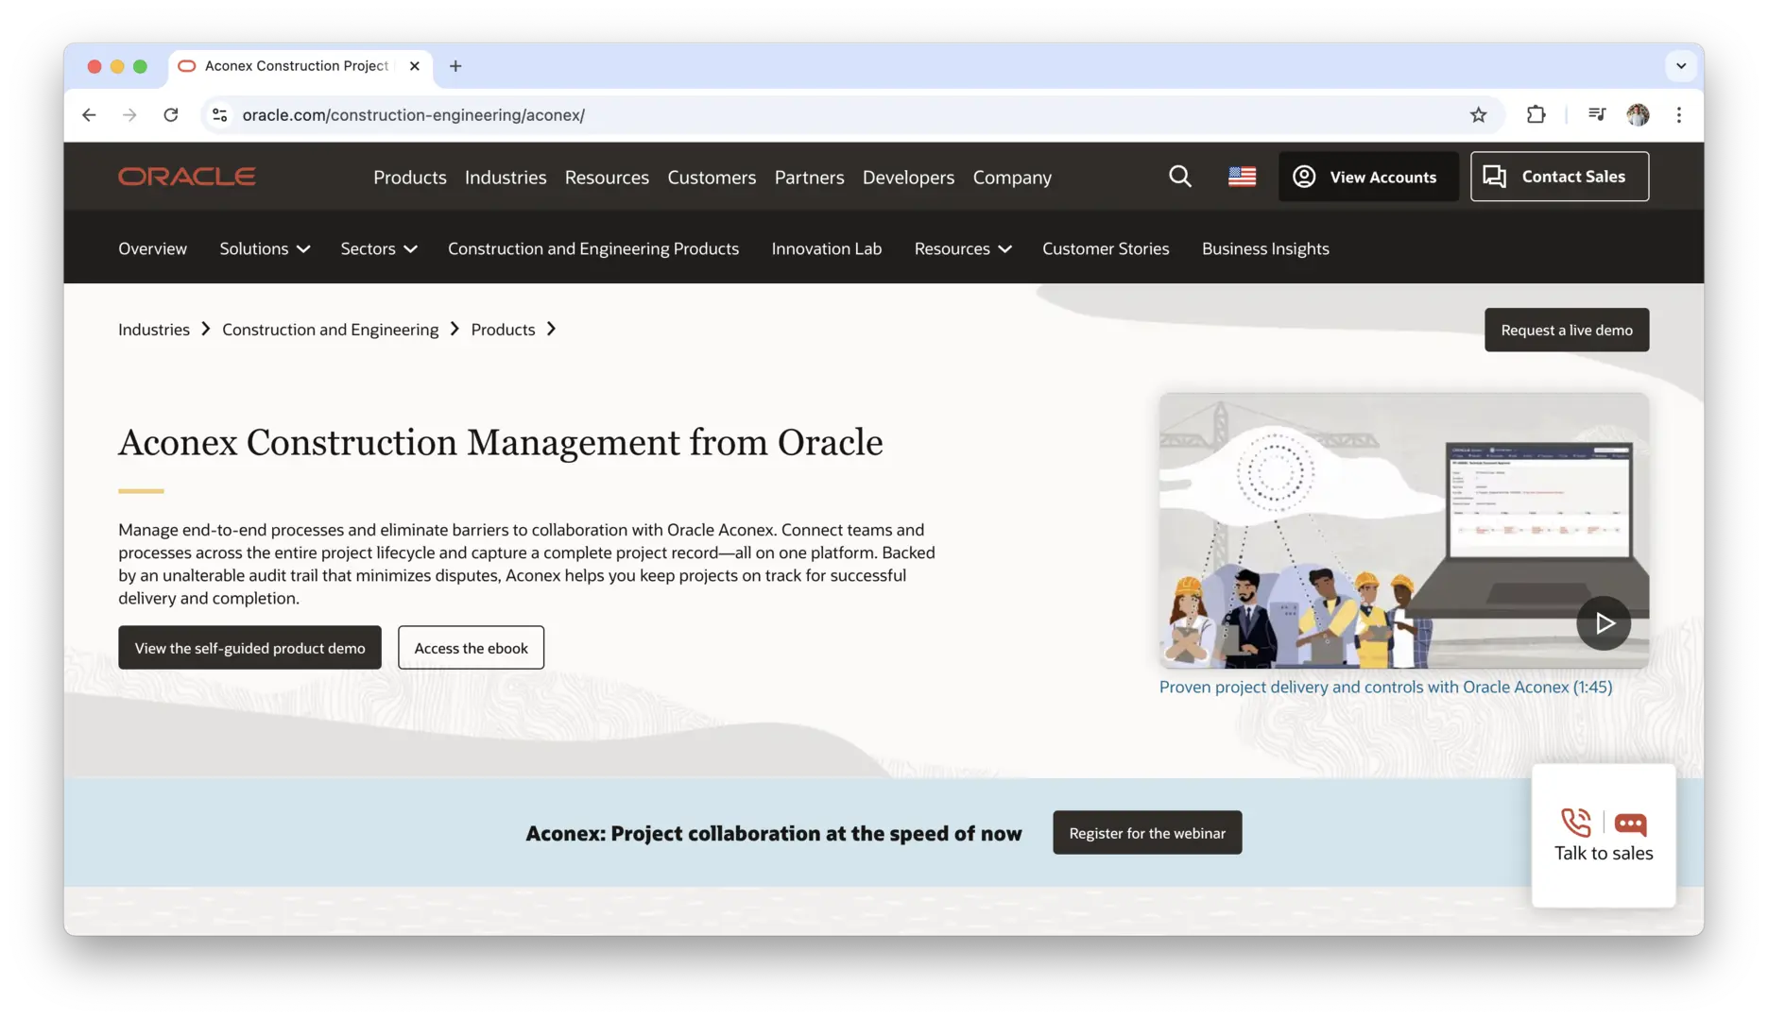1768x1020 pixels.
Task: Open the Proven project delivery video link
Action: (1385, 687)
